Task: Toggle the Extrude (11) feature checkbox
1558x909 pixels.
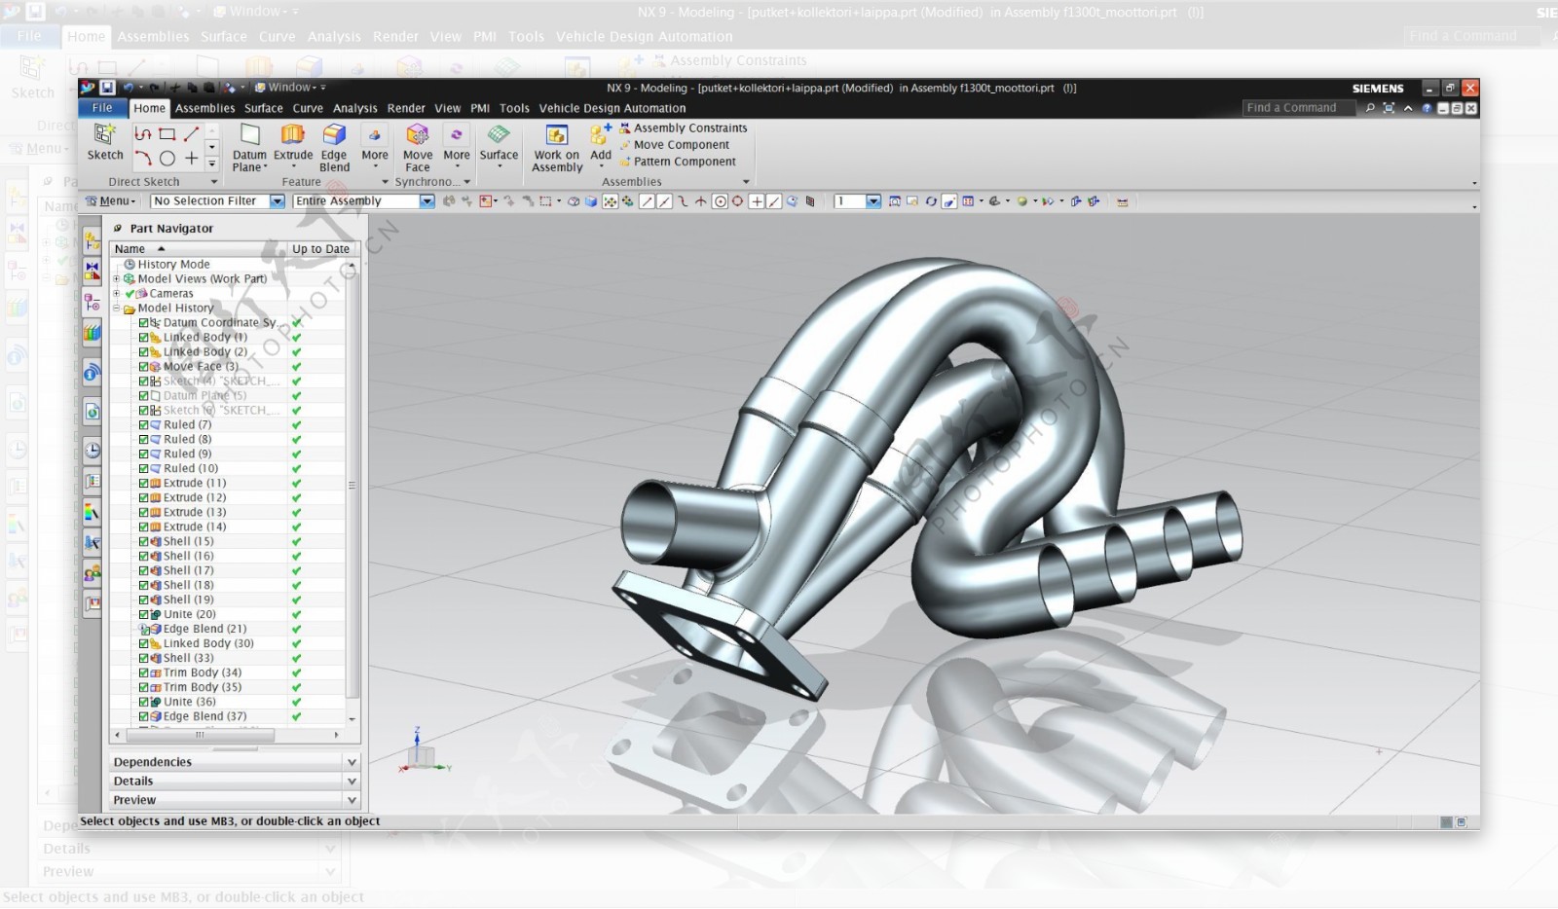Action: [x=143, y=484]
